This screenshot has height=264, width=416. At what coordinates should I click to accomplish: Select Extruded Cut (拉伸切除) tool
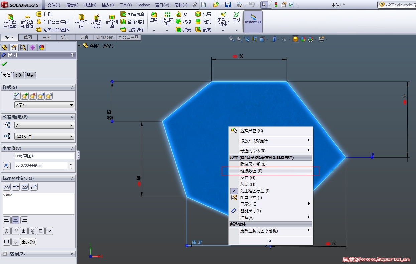81,21
